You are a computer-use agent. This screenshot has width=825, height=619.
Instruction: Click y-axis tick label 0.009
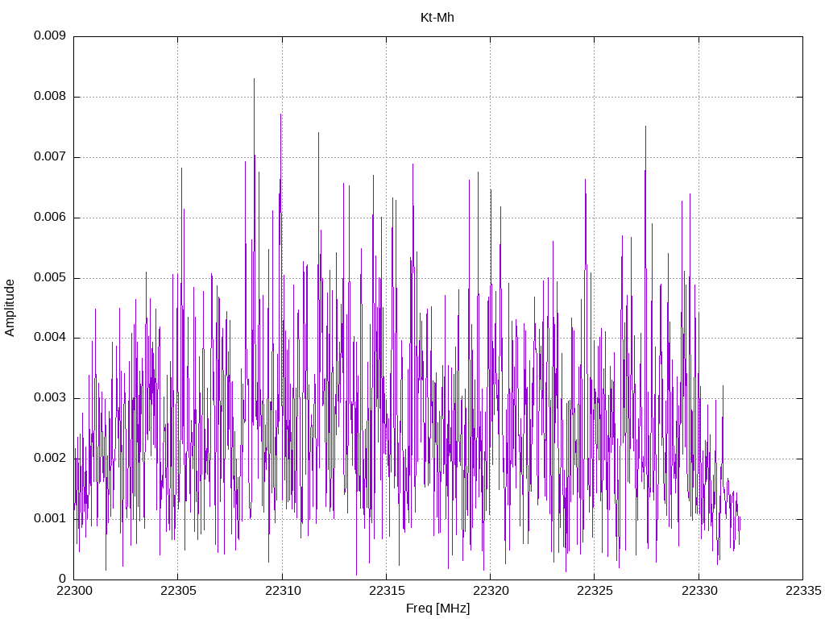coord(50,35)
